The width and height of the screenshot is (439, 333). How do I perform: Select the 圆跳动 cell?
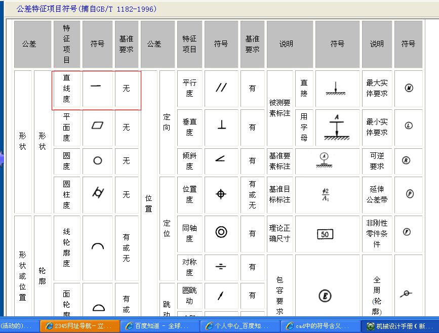pyautogui.click(x=189, y=296)
